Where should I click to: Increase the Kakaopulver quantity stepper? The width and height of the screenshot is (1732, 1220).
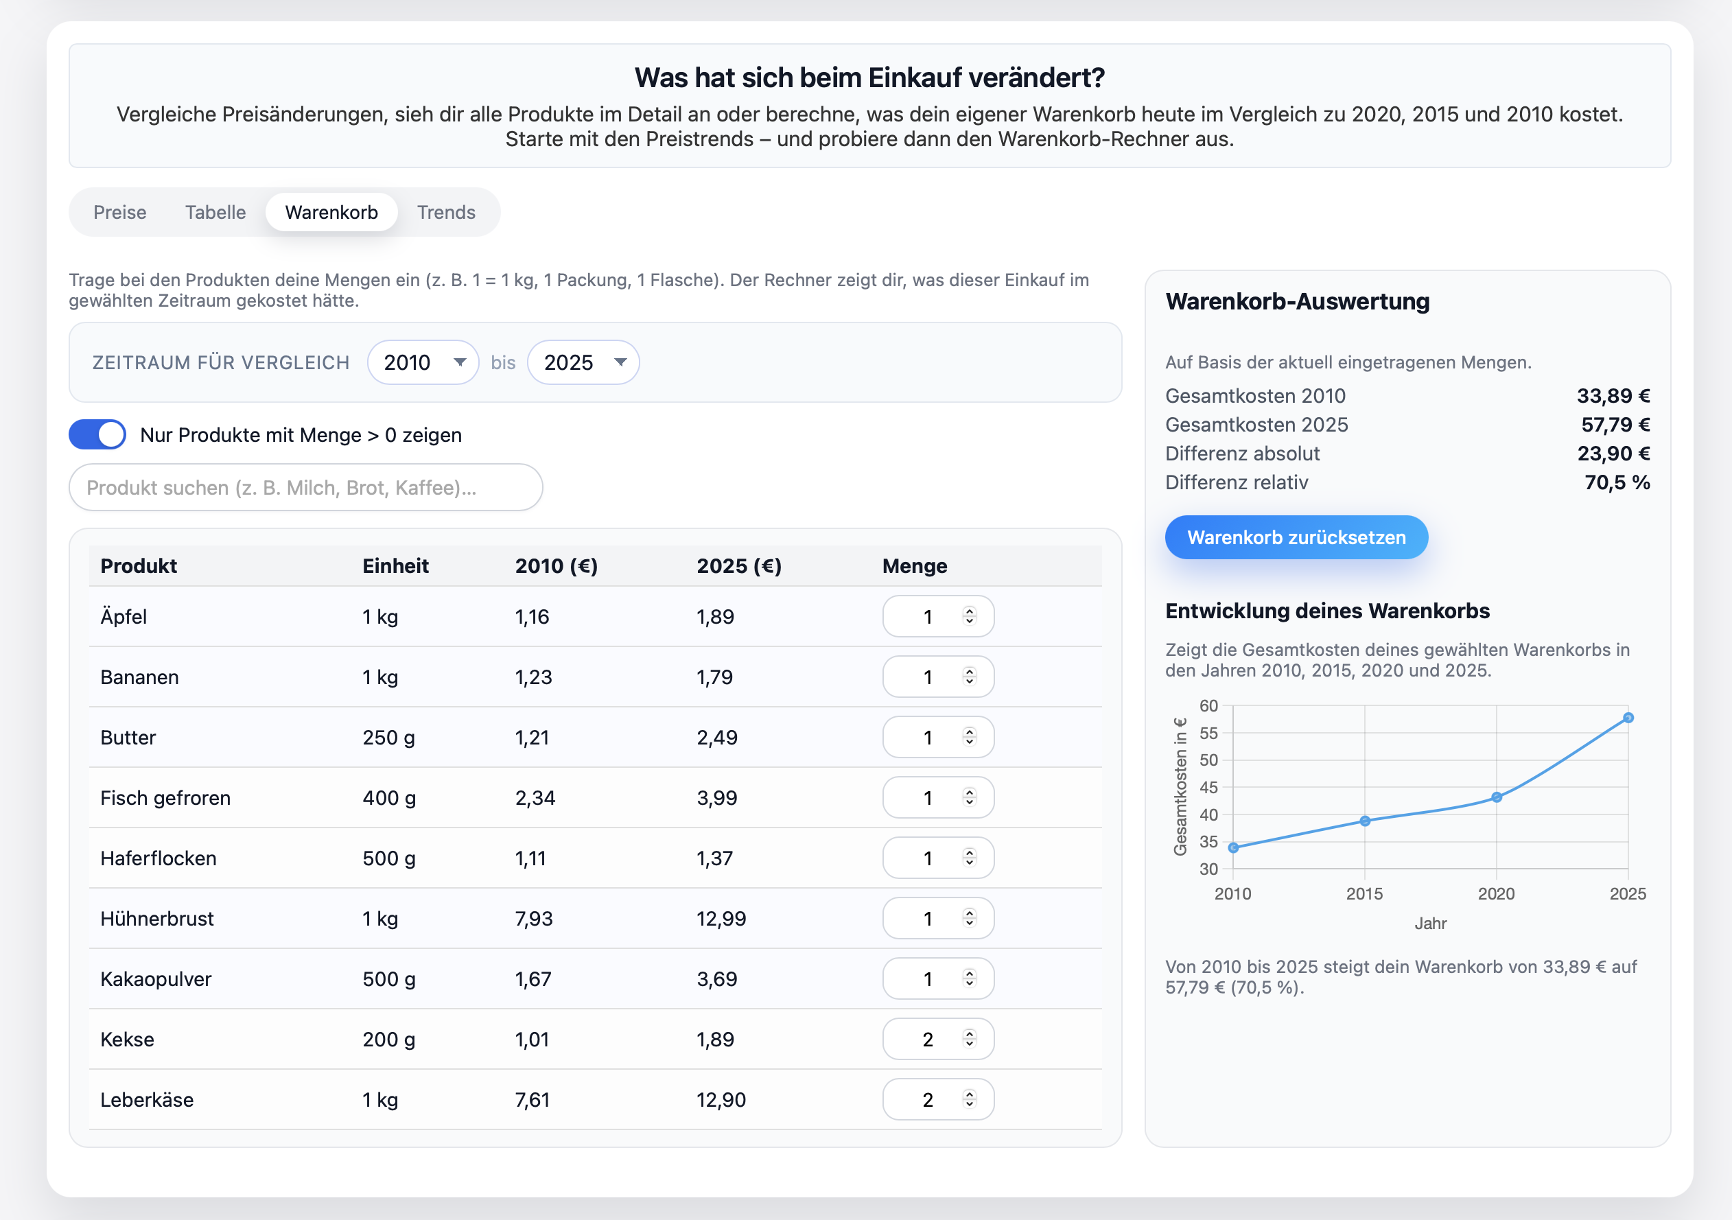[x=970, y=973]
